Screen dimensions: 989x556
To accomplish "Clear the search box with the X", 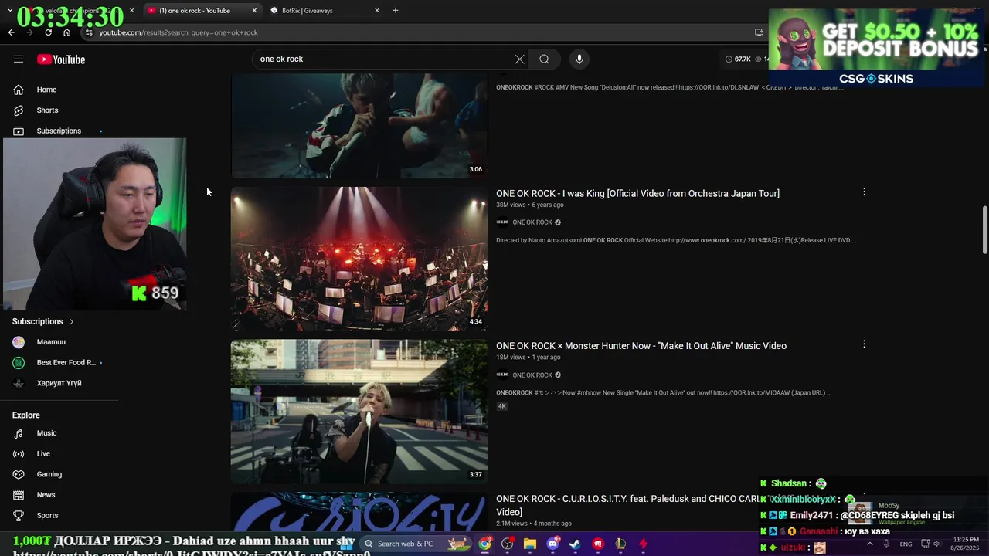I will [519, 59].
